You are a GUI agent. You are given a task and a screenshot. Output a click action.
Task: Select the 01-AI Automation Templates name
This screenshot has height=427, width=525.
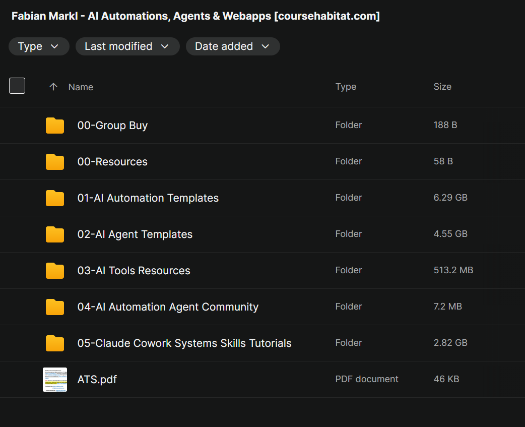[148, 198]
